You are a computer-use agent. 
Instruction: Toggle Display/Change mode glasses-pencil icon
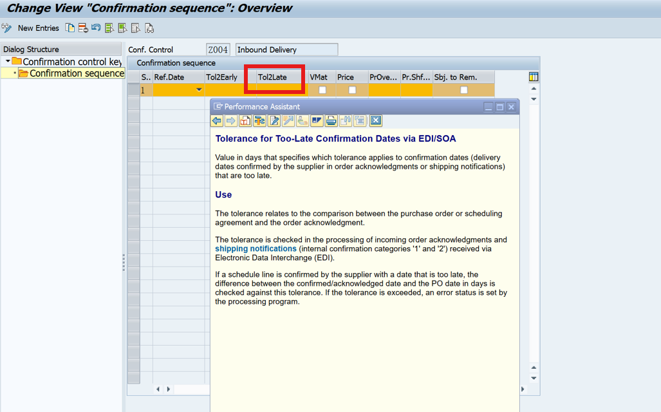click(x=6, y=28)
